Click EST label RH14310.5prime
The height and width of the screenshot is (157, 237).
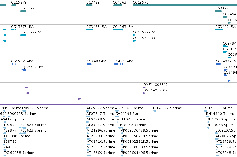(220, 114)
